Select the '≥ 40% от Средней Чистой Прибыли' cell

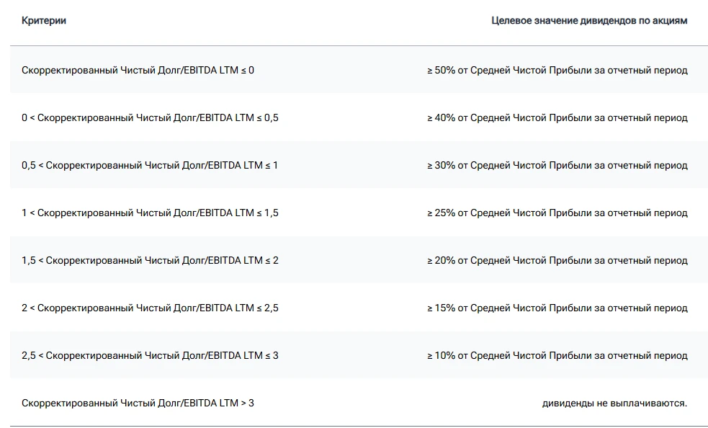(x=557, y=117)
